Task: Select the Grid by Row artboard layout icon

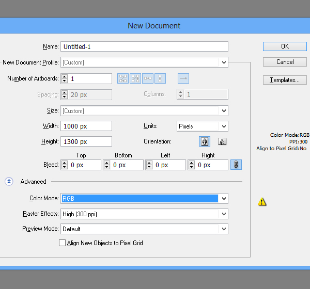Action: coord(123,78)
